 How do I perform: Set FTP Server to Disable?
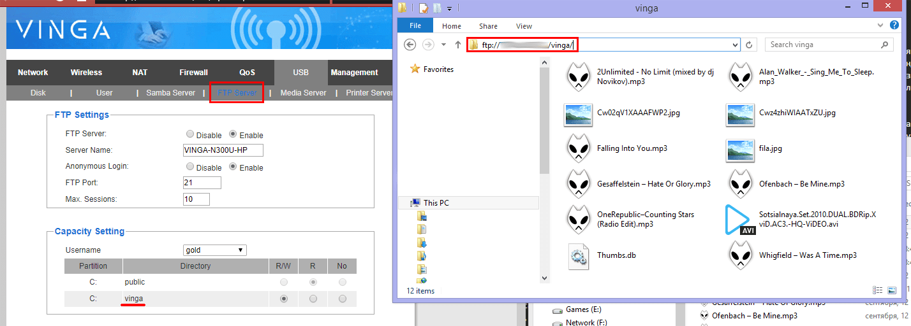pyautogui.click(x=190, y=134)
